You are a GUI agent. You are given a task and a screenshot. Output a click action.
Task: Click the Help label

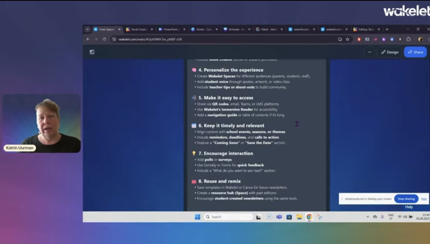(409, 207)
